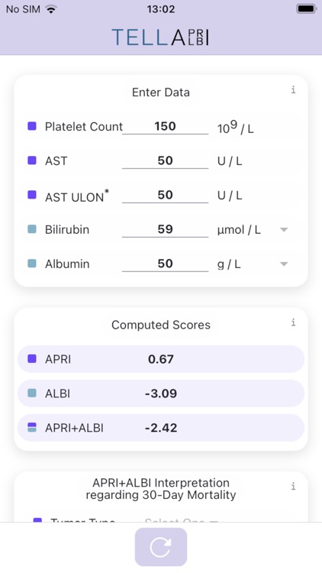Select the APRI+ALBI combined score row
The image size is (322, 573).
pyautogui.click(x=161, y=428)
